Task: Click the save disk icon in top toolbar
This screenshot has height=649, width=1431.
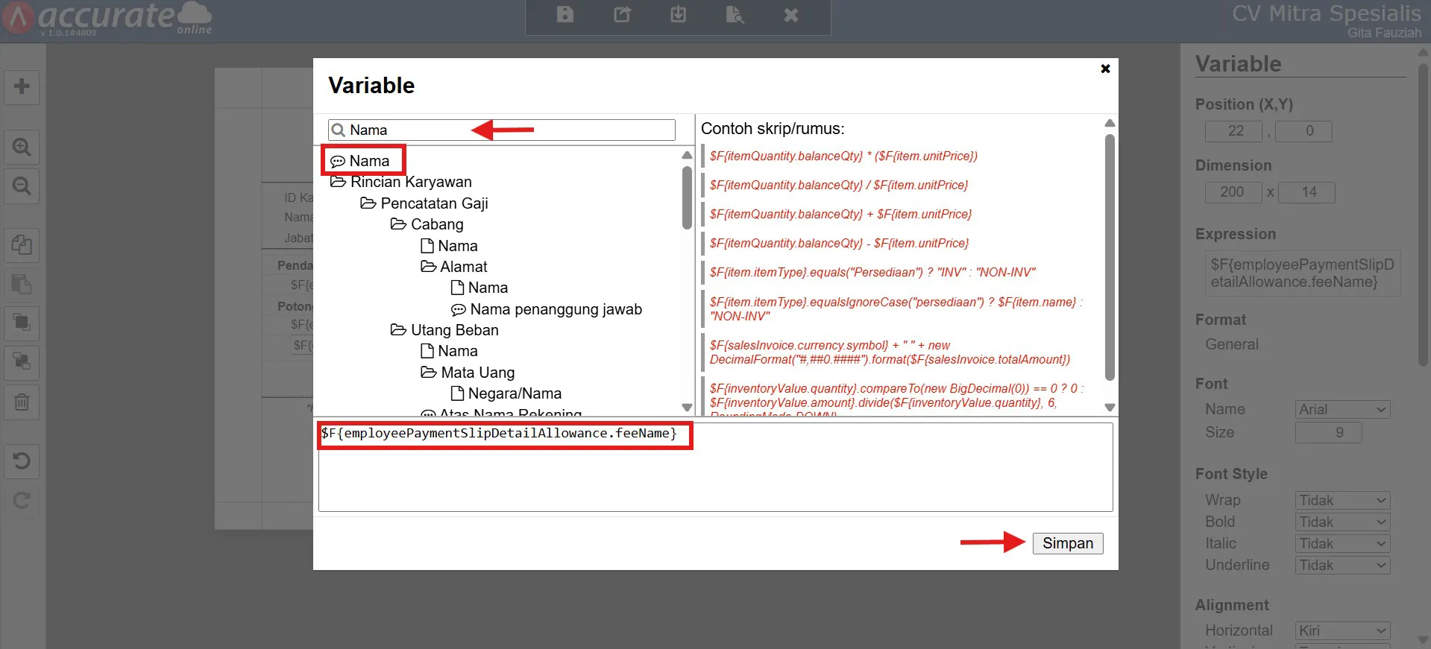Action: pyautogui.click(x=565, y=15)
